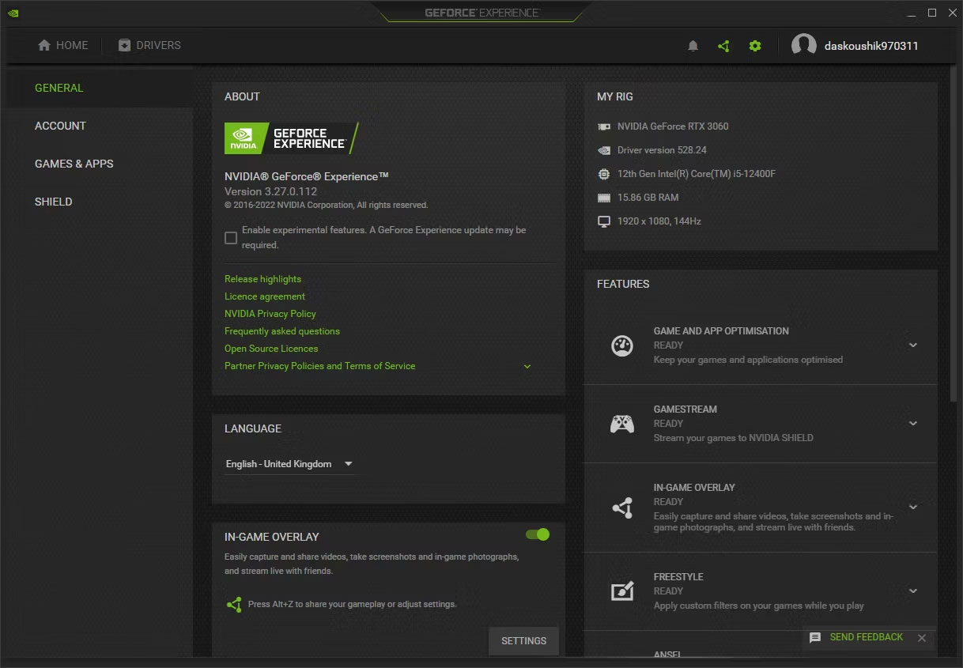Open the English - United Kingdom language dropdown
This screenshot has height=668, width=963.
[289, 464]
